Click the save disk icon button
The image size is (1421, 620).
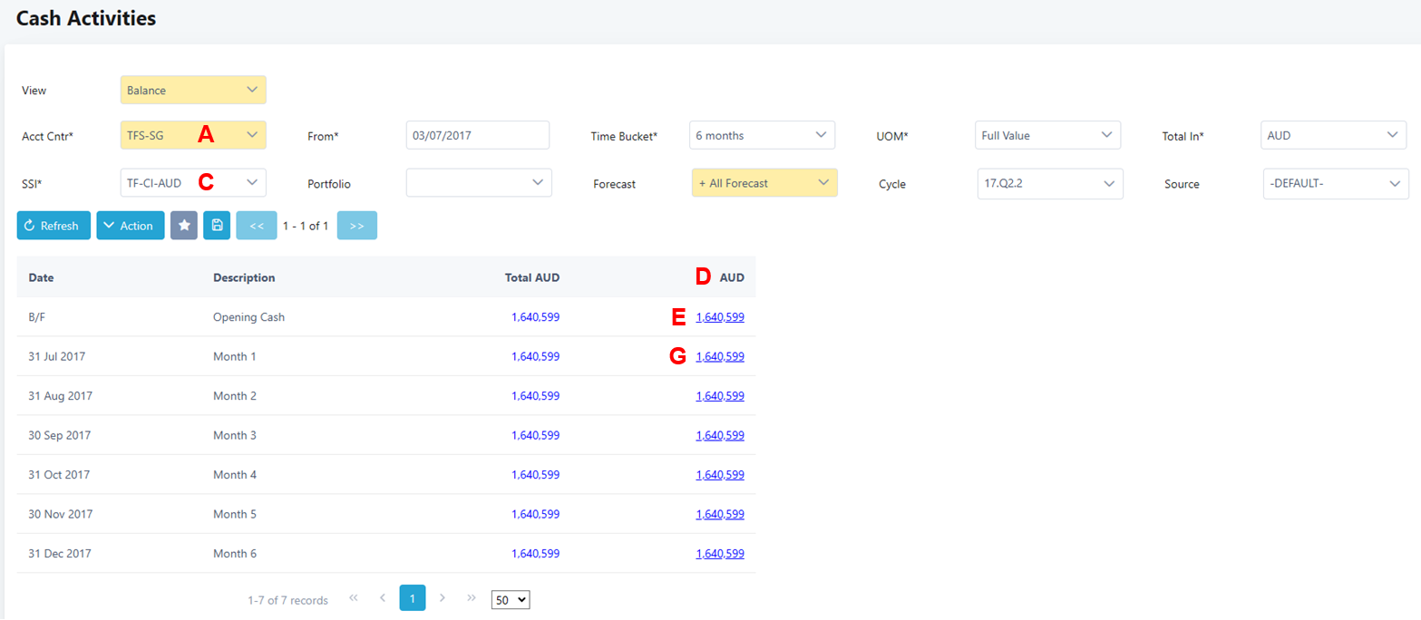tap(217, 226)
